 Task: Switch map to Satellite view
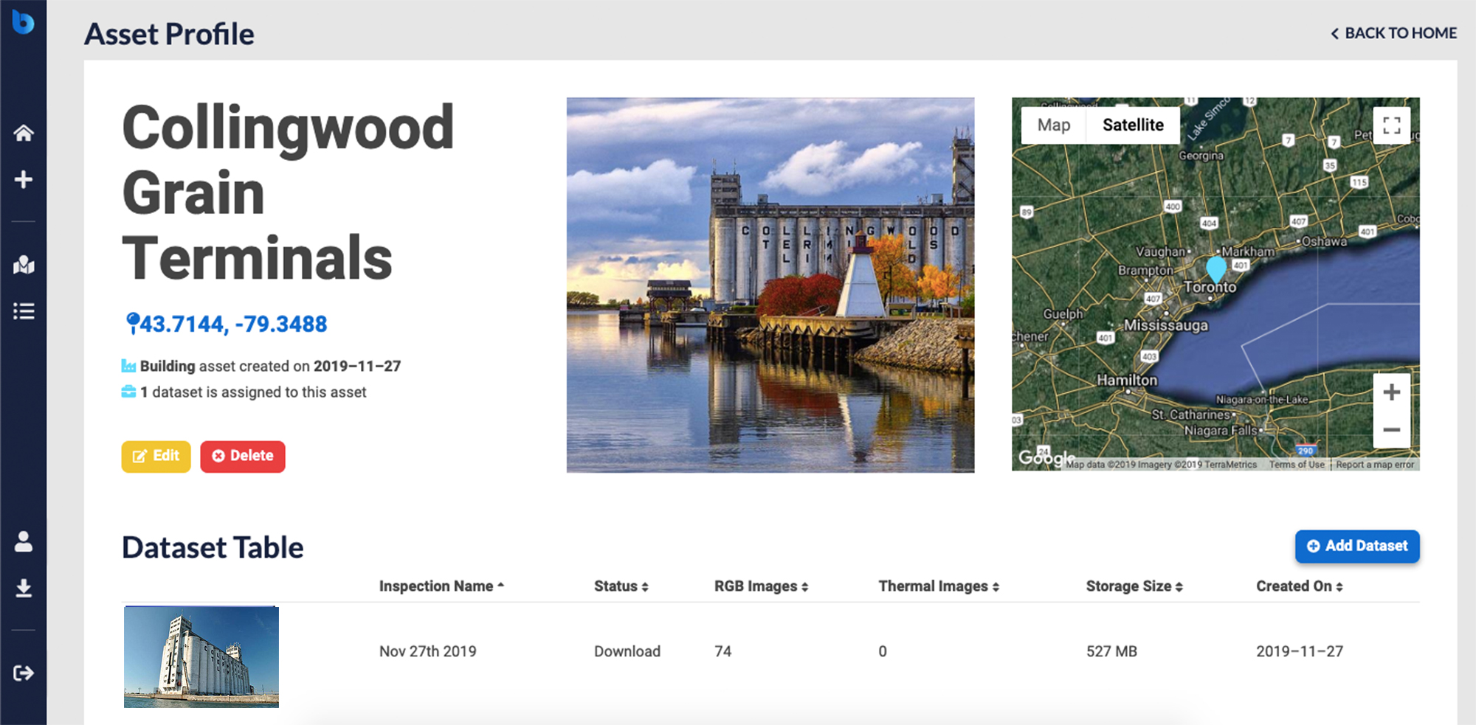pos(1133,125)
